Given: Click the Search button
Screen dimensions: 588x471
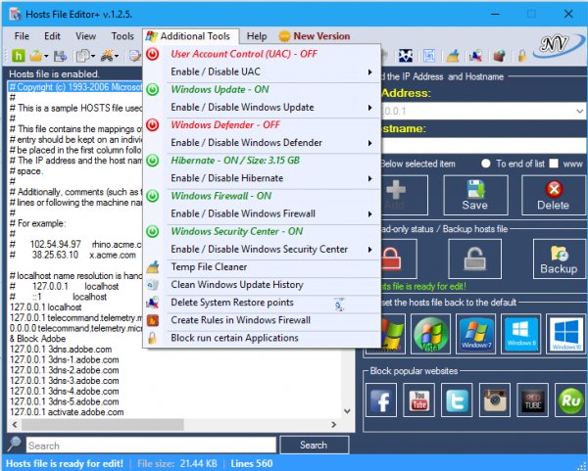Looking at the screenshot, I should [x=314, y=446].
